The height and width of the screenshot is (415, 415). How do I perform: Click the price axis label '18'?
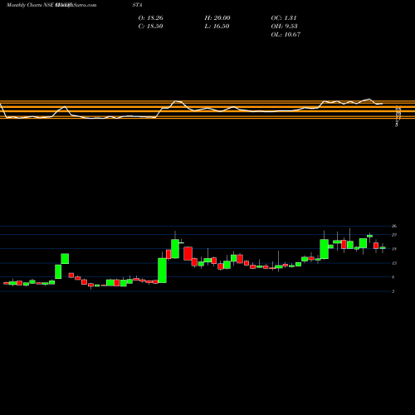pos(394,249)
